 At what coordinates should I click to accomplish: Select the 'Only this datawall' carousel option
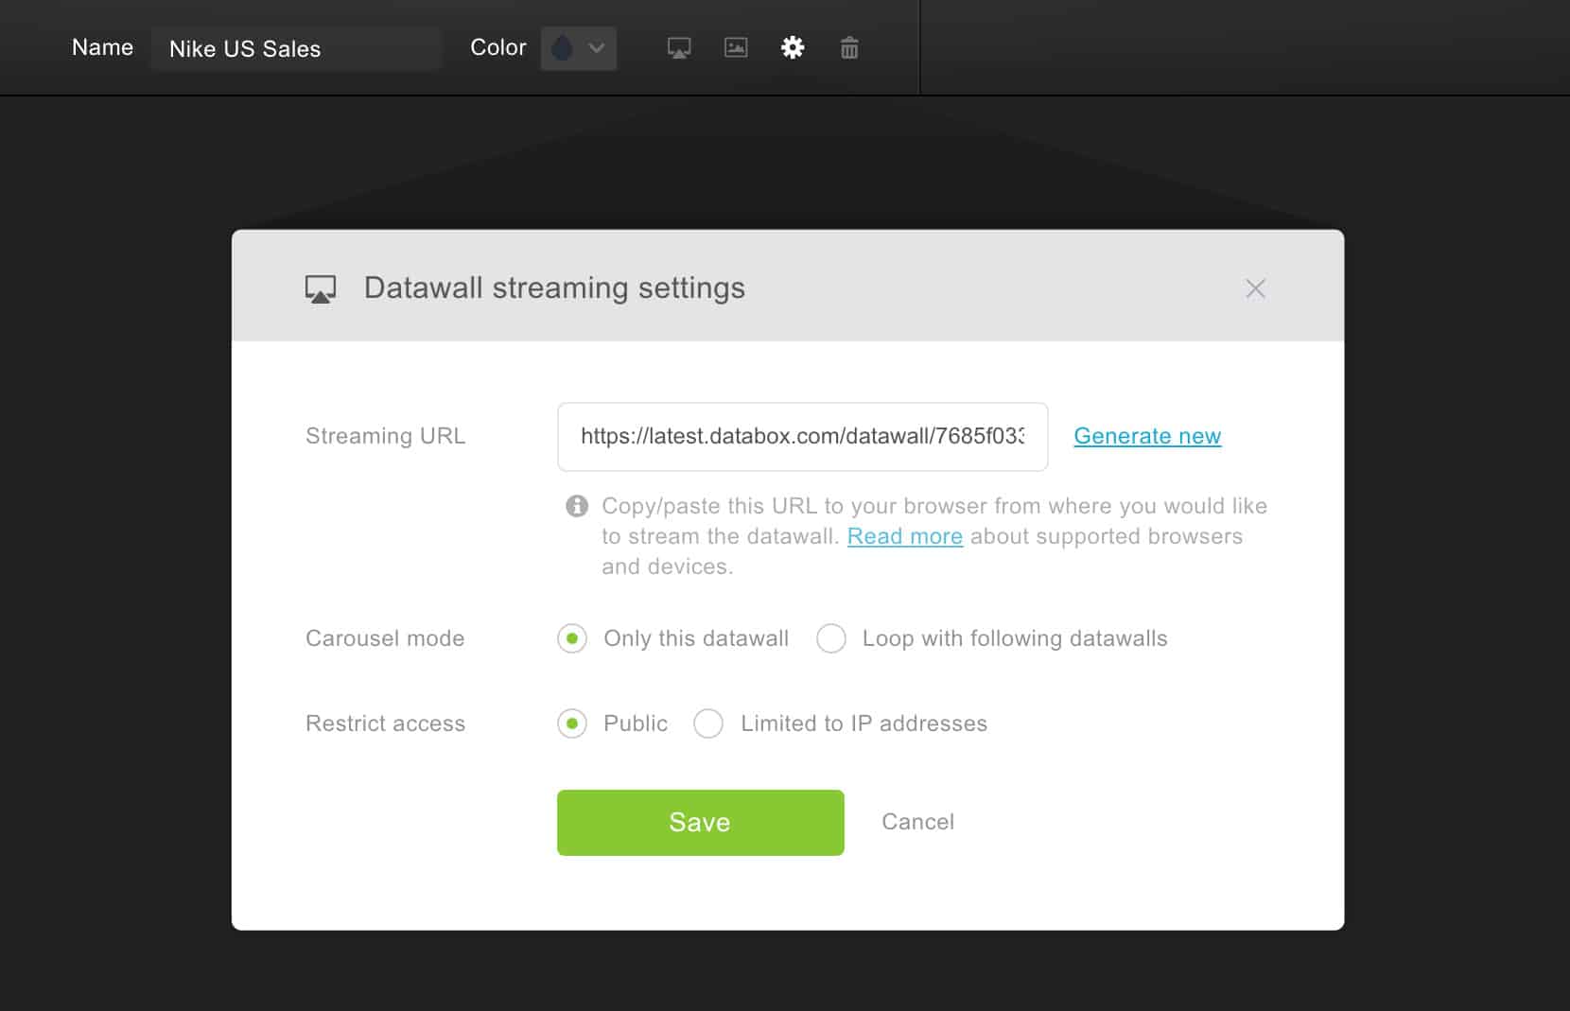[572, 638]
